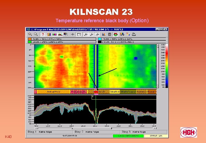Maximize the KILNSCAN window
Viewport: 206px width, 143px height.
pyautogui.click(x=161, y=29)
